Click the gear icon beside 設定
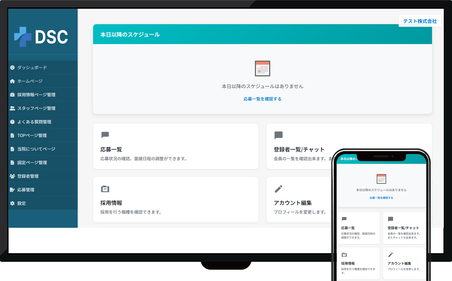This screenshot has width=452, height=281. point(12,203)
